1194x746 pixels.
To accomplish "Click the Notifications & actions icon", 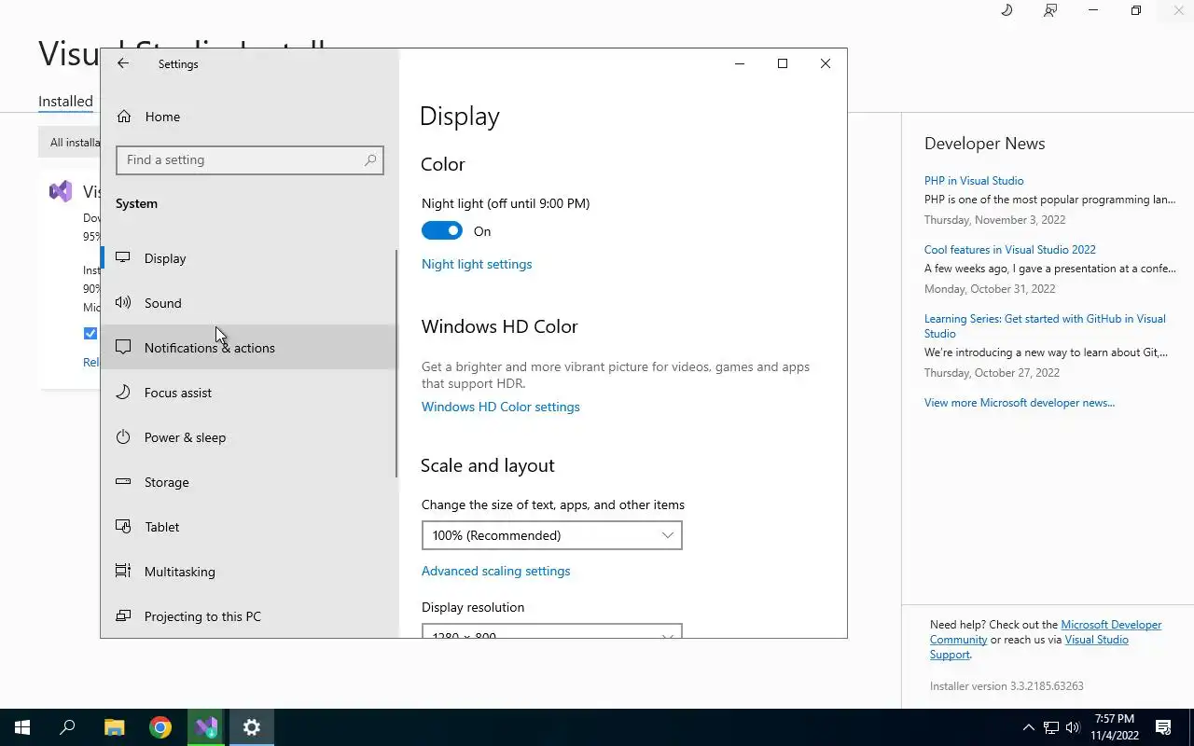I will pyautogui.click(x=123, y=347).
